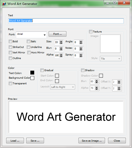Open the Arial font dropdown

tap(31, 35)
